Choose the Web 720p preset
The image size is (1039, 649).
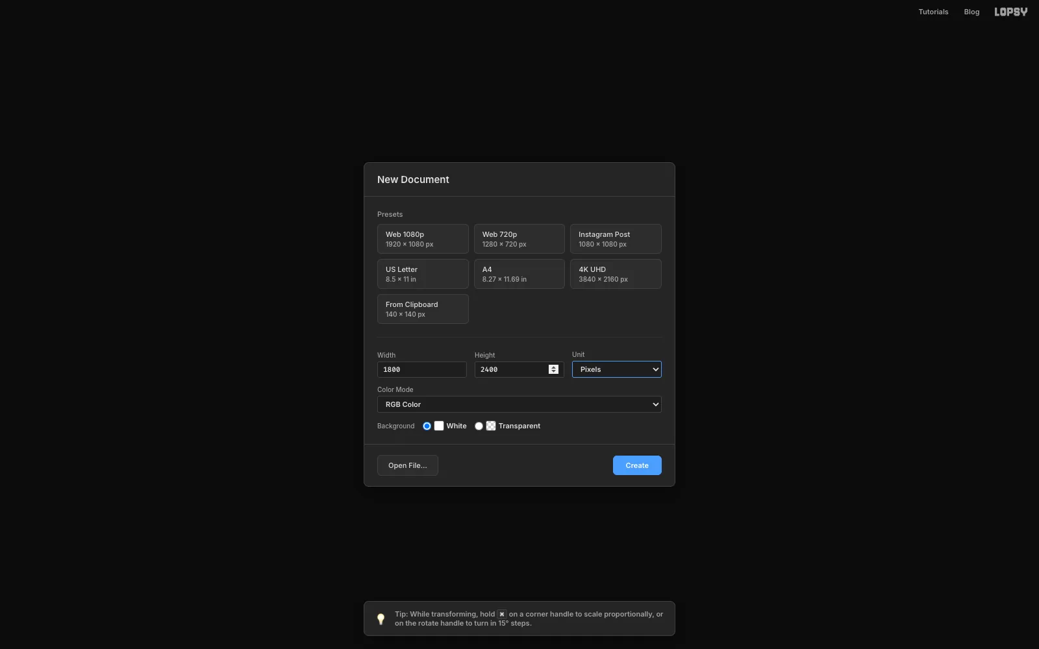(519, 239)
